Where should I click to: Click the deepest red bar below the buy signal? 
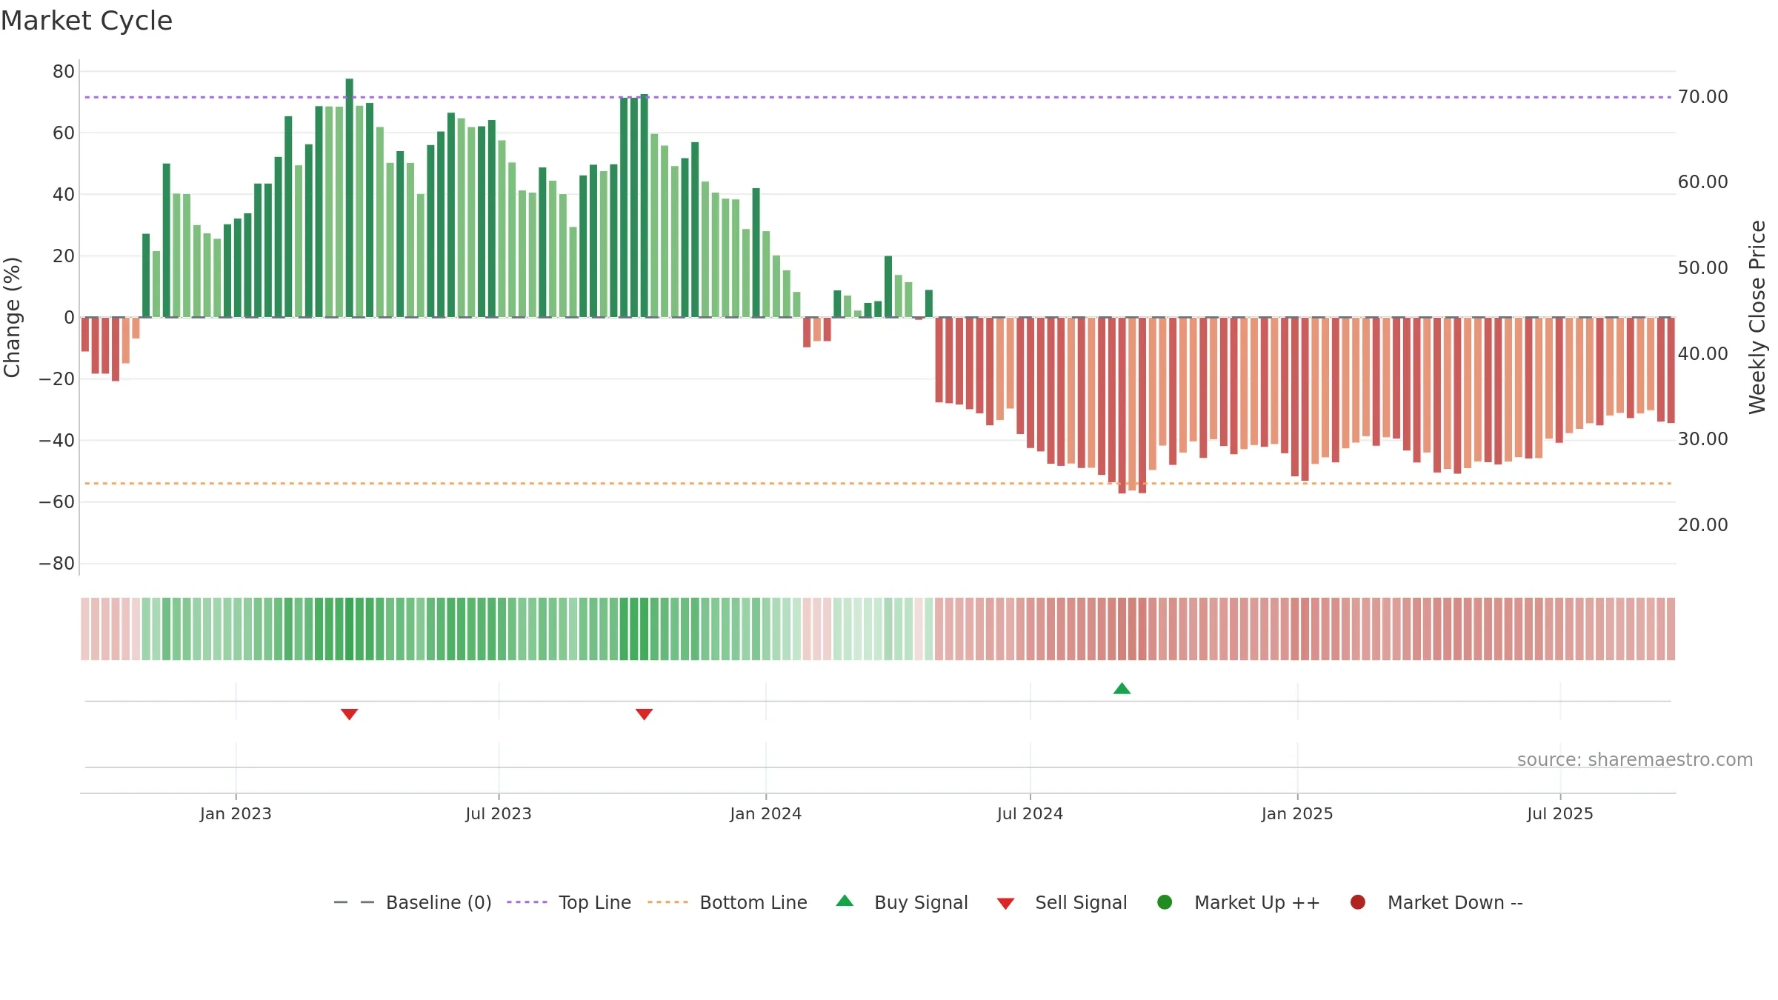tap(1122, 405)
